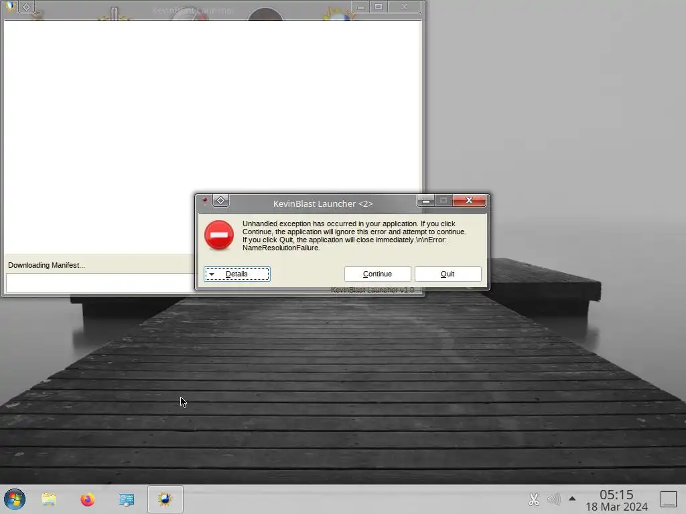Maximize the background KevinBlast Launcher window
The image size is (686, 514).
[x=379, y=7]
